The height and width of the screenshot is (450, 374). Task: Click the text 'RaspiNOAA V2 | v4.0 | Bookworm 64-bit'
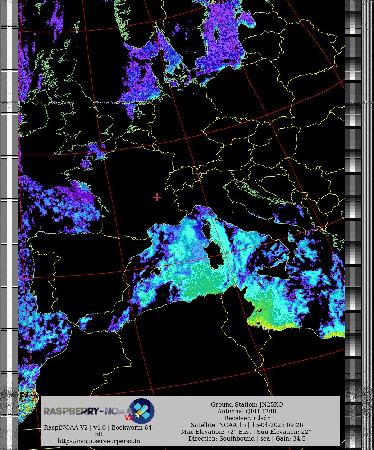99,431
